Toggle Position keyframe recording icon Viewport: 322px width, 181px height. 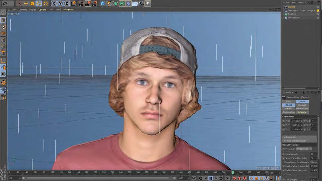251,178
